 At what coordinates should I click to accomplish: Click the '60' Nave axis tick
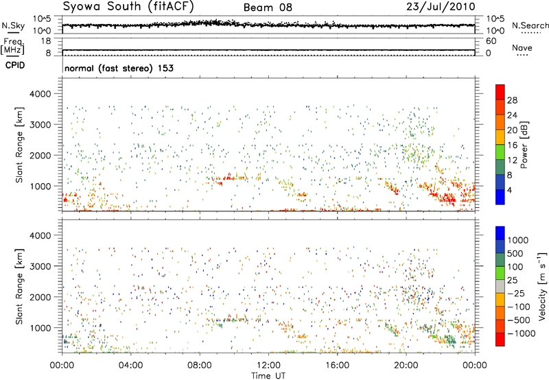coord(491,41)
